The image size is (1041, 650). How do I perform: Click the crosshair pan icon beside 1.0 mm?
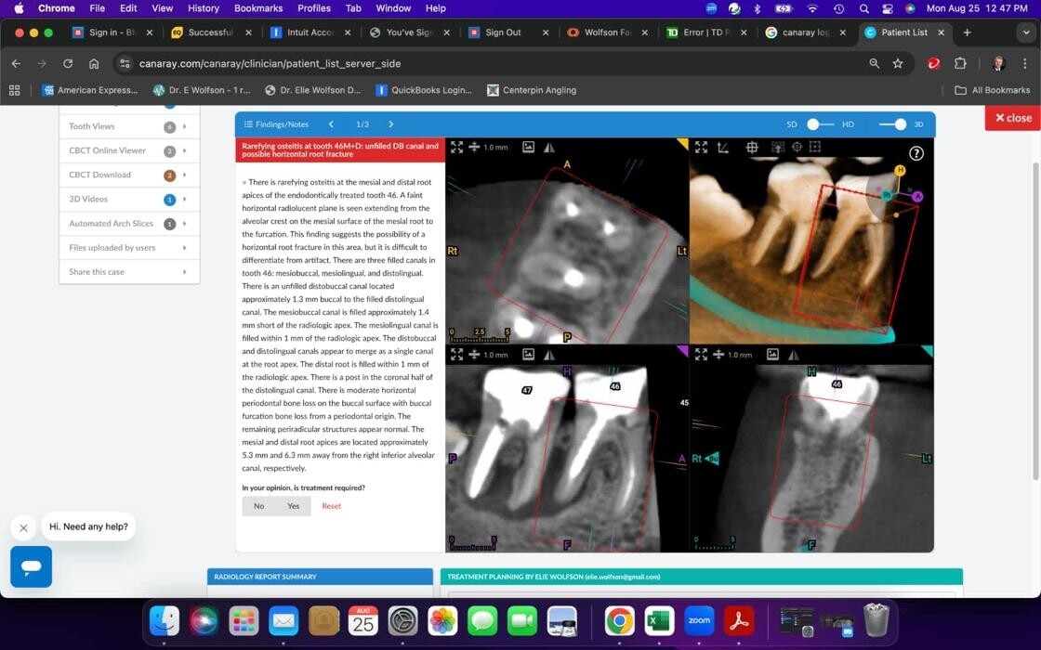(472, 147)
